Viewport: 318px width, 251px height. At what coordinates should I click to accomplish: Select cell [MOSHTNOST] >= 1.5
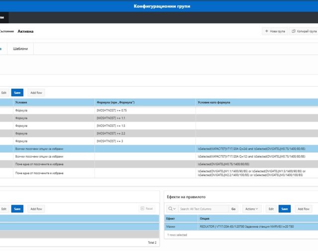coord(145,125)
